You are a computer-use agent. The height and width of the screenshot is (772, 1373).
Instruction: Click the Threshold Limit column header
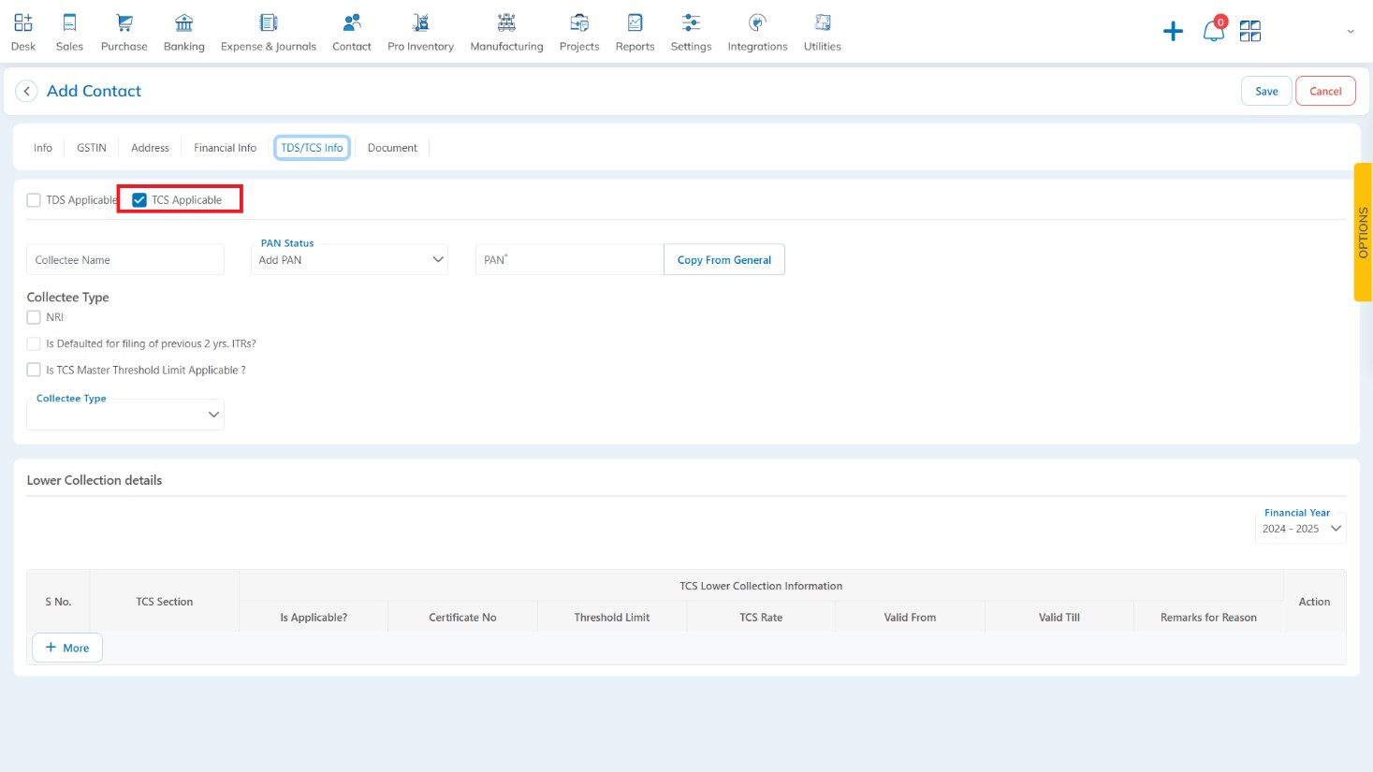click(x=612, y=618)
